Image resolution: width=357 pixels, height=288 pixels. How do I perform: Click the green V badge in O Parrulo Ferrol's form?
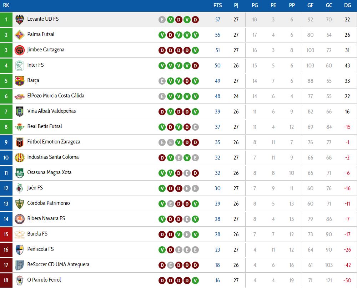point(195,280)
